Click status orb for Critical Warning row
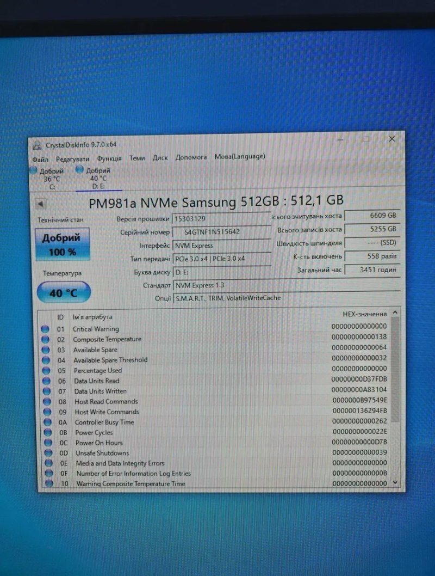This screenshot has width=435, height=576. click(x=45, y=329)
